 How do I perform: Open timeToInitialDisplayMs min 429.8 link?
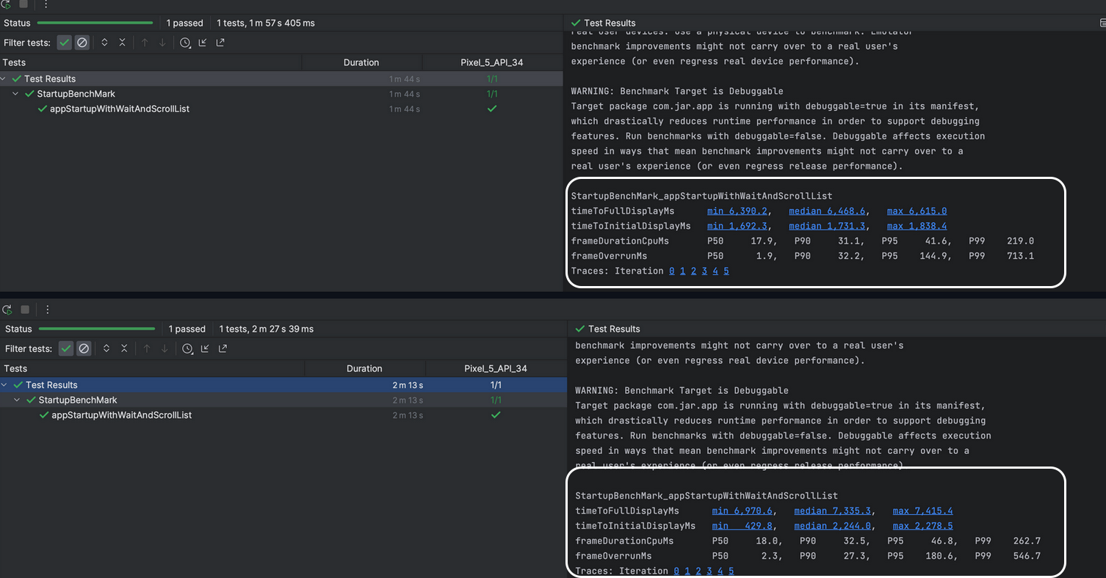742,525
